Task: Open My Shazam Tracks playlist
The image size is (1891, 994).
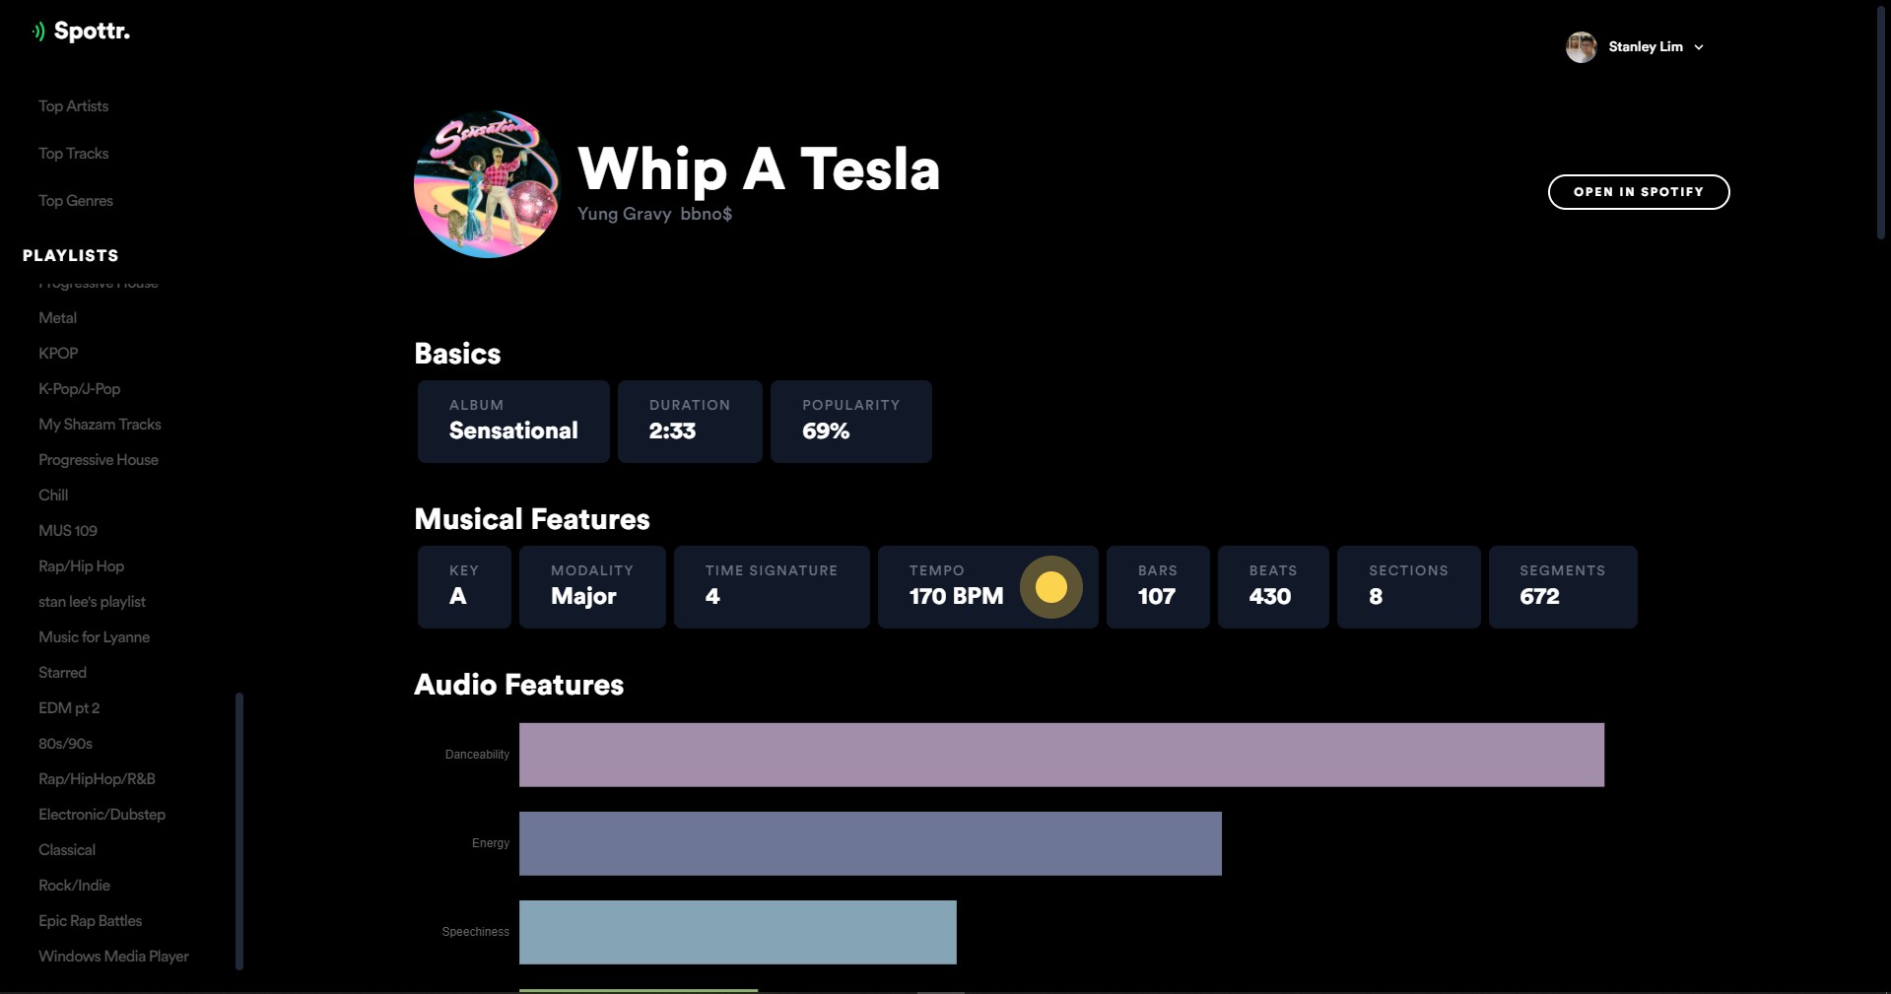Action: coord(100,425)
